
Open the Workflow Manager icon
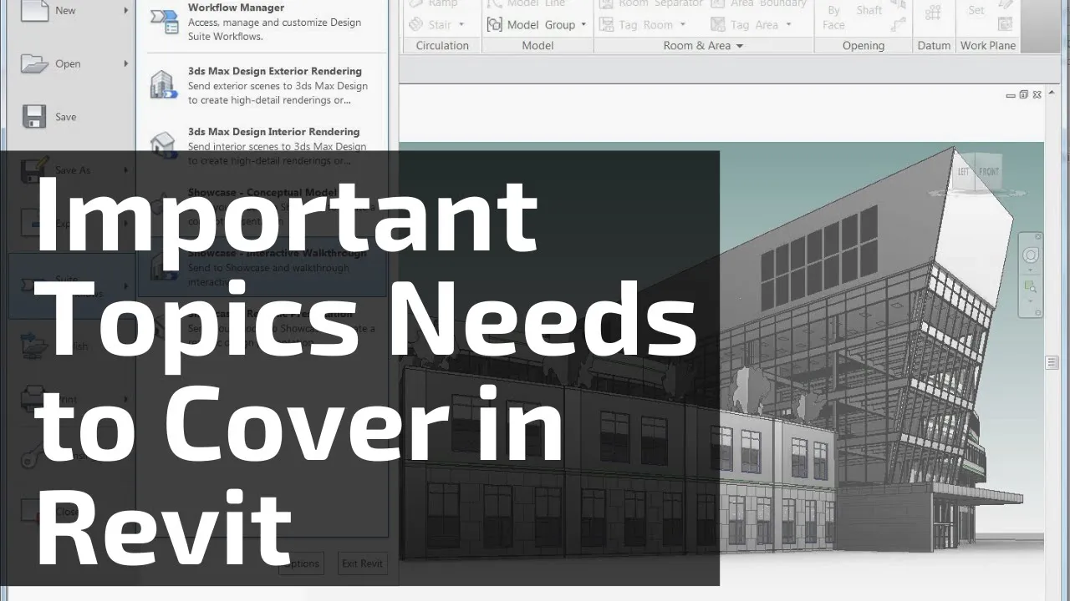164,20
